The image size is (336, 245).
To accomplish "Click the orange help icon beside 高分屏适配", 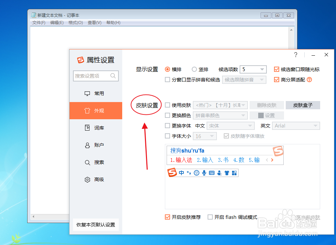I will [309, 80].
